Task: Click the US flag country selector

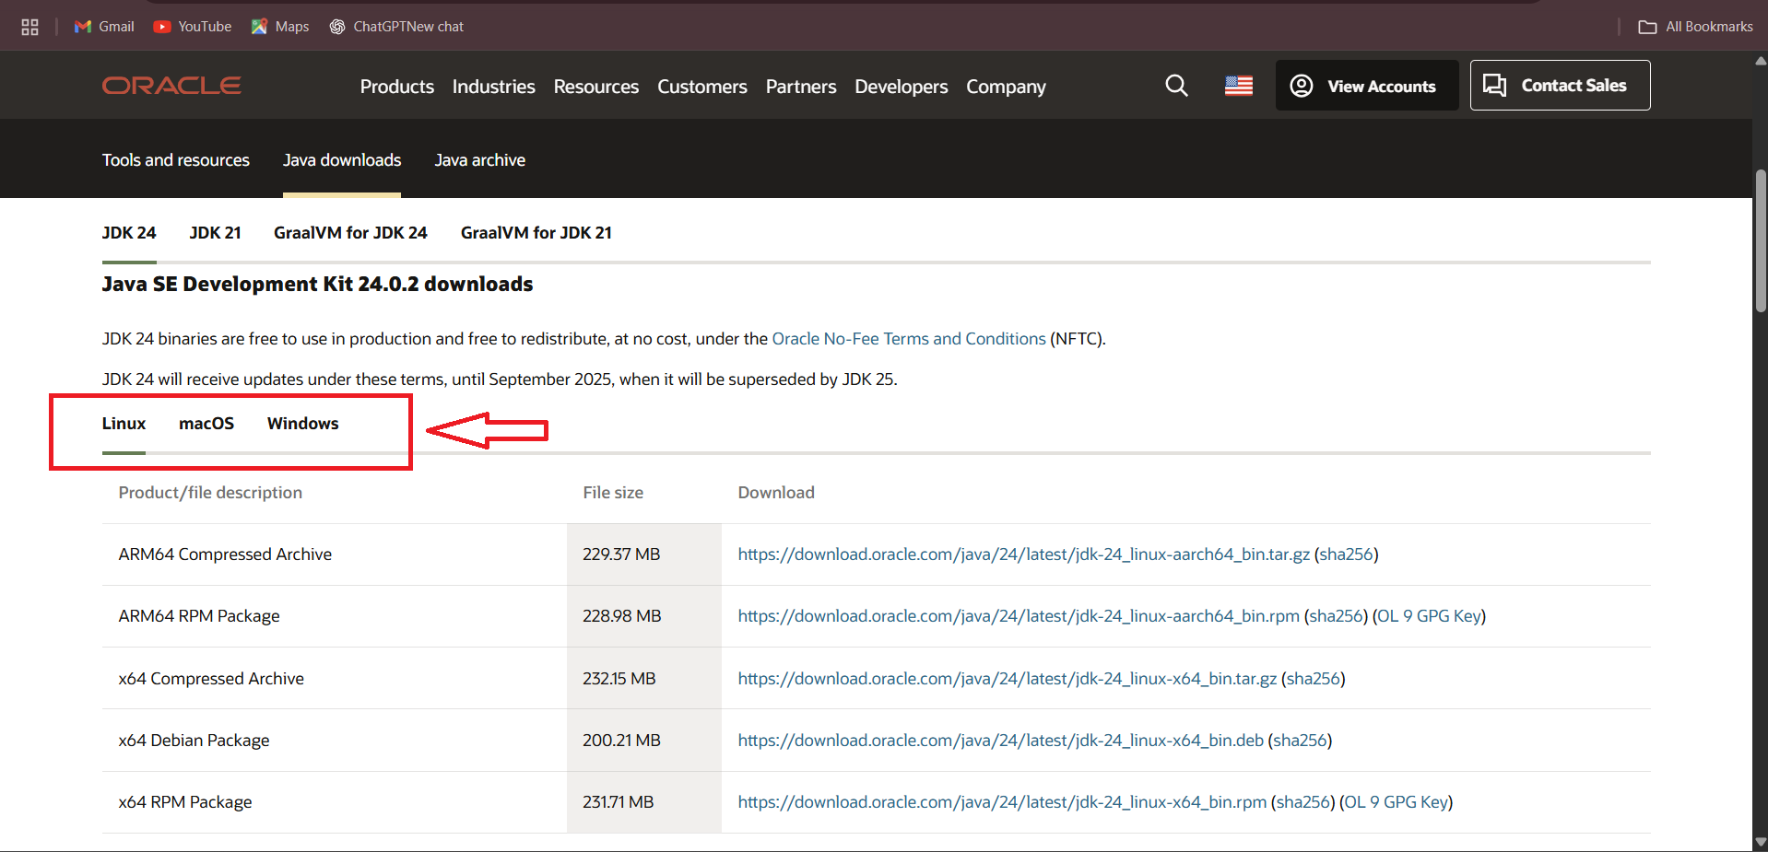Action: (x=1238, y=86)
